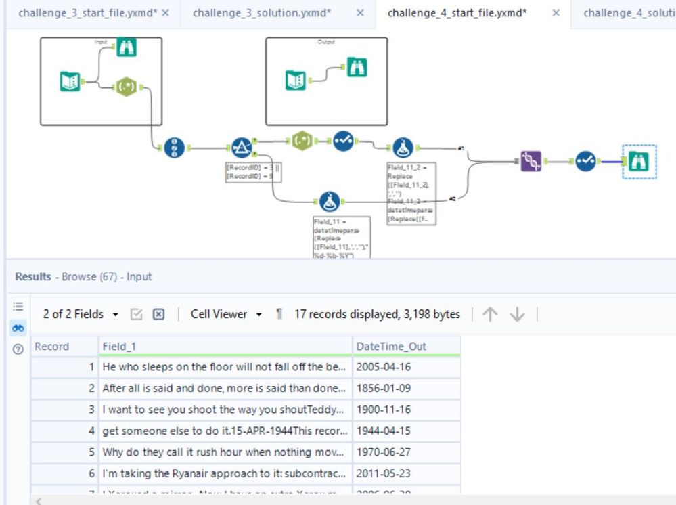Close the challenge_4_start_file.yxmd tab
Viewport: 676px width, 505px height.
click(556, 13)
